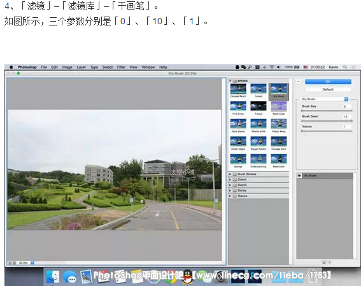Viewport: 363px width, 286px height.
Task: Click the delete effect layer trash icon
Action: [x=329, y=262]
